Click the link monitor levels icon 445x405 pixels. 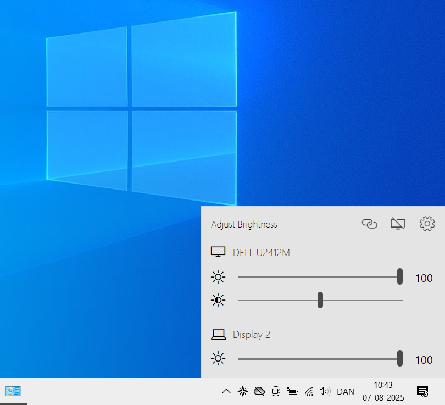[370, 224]
